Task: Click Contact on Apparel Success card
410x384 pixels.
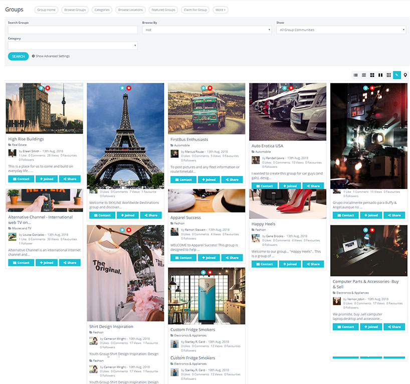Action: pos(183,257)
